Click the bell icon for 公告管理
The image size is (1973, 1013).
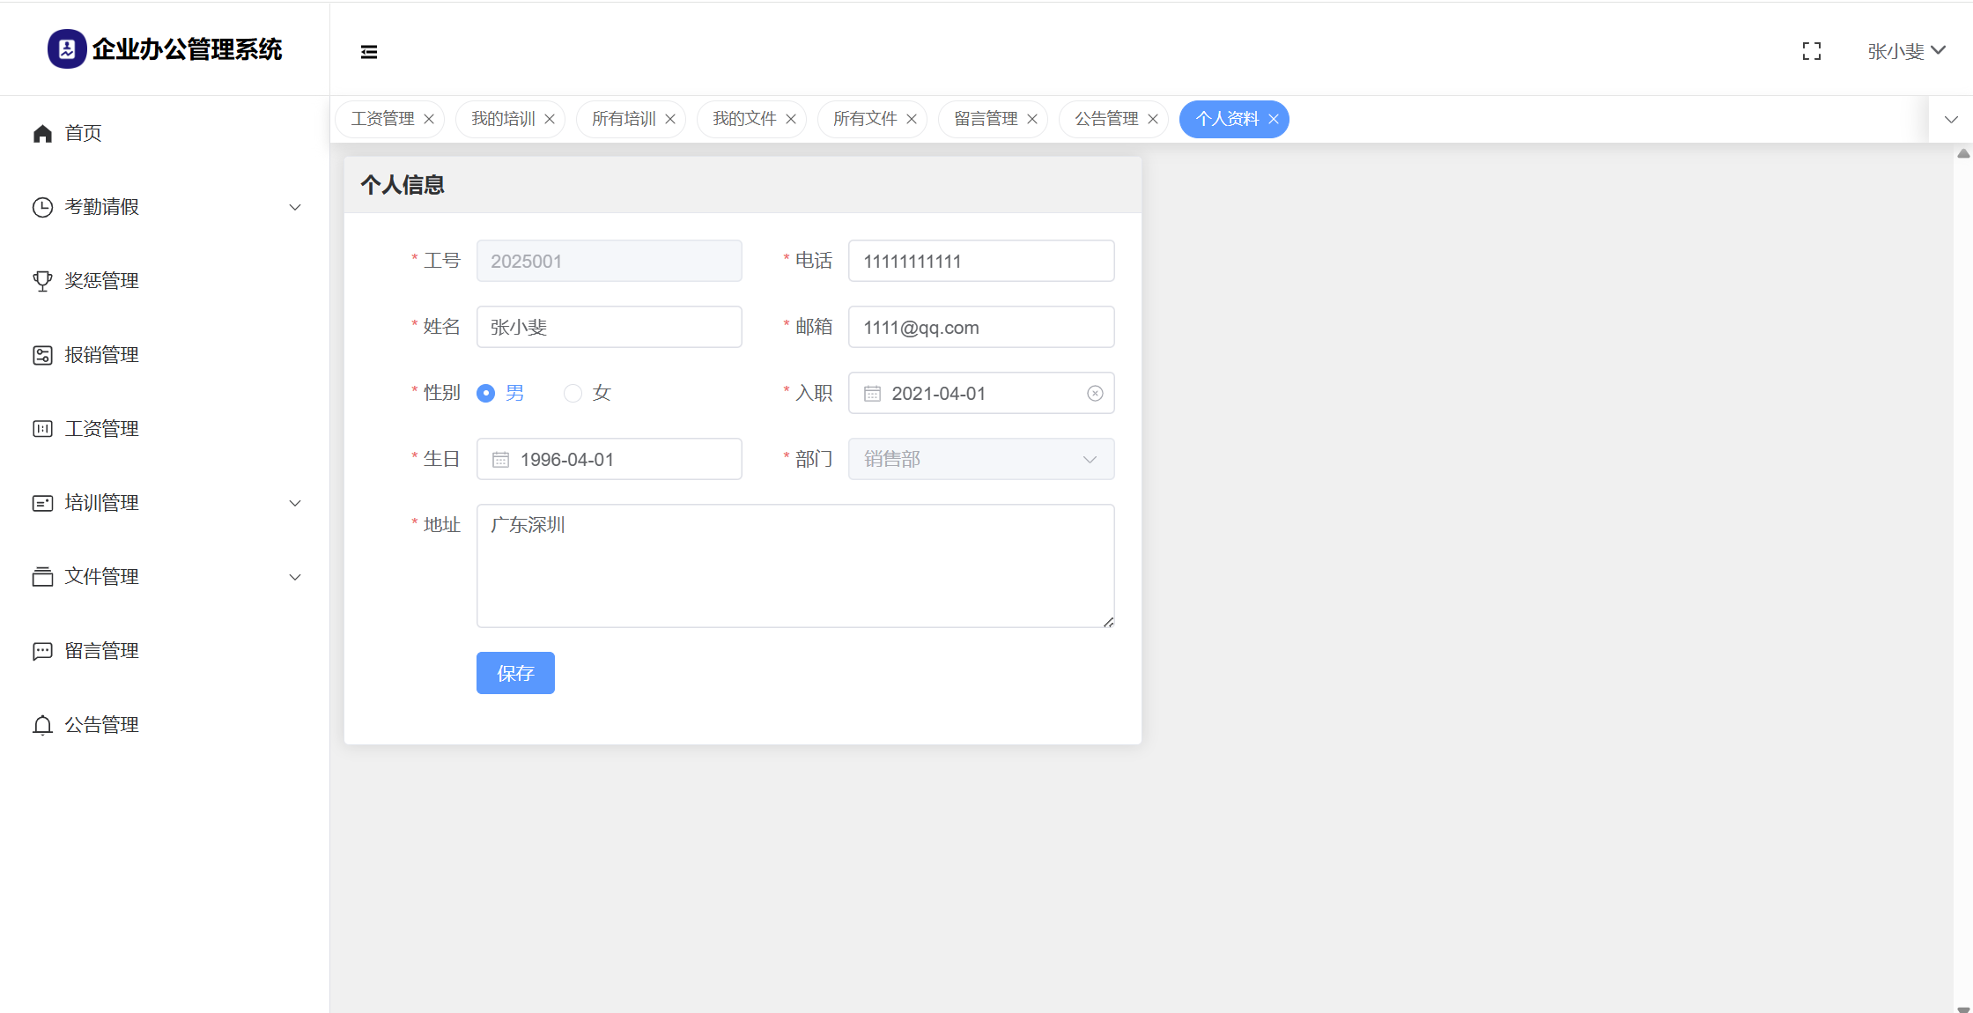(42, 725)
